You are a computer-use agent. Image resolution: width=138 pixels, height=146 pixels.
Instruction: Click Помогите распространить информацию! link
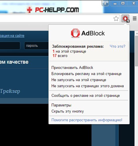point(87,120)
